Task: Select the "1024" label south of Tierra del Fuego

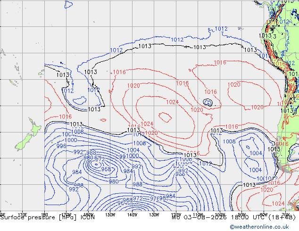Action: tap(278, 203)
